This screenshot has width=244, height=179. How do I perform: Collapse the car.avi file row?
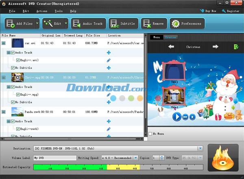tap(3, 43)
